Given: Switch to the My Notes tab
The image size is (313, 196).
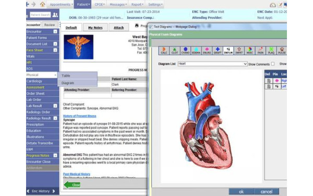Looking at the screenshot, I should [95, 28].
